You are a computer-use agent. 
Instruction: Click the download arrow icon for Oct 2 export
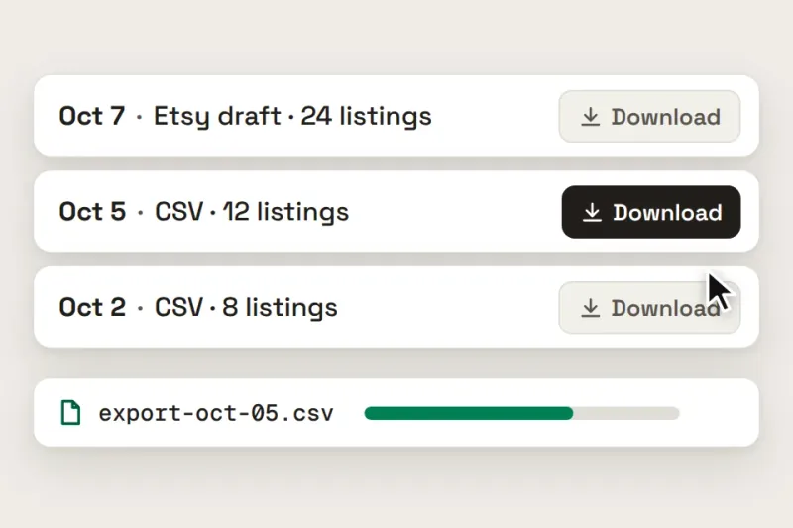(x=590, y=308)
